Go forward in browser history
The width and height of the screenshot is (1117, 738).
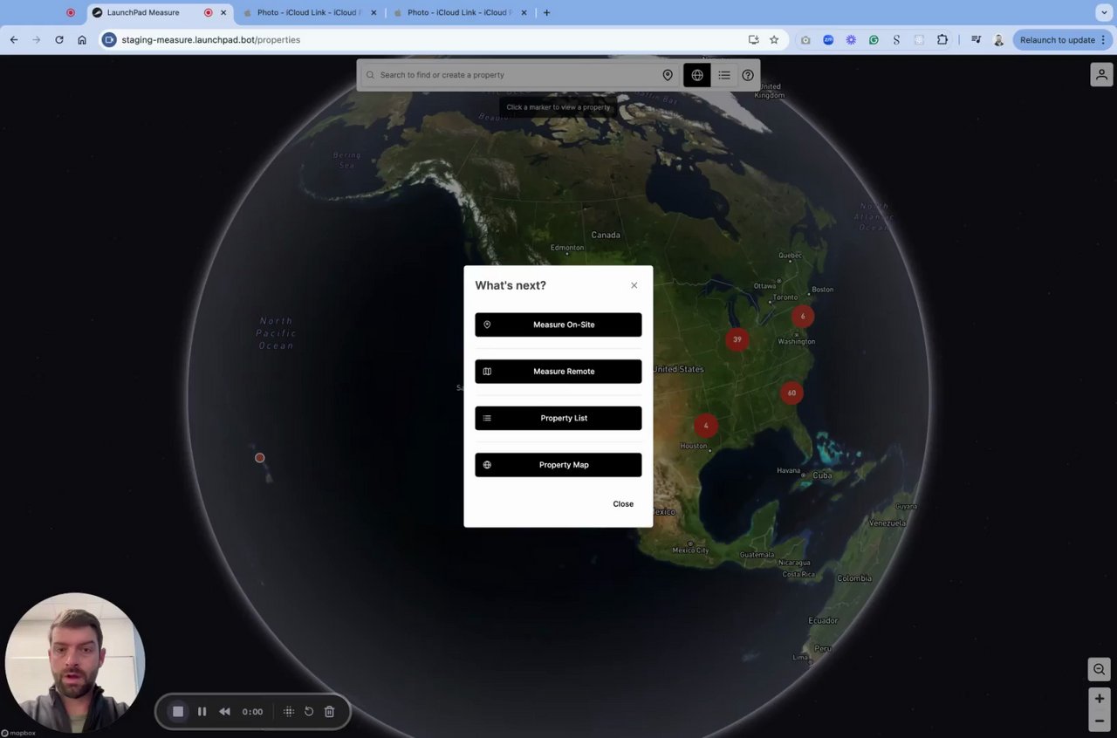tap(37, 40)
